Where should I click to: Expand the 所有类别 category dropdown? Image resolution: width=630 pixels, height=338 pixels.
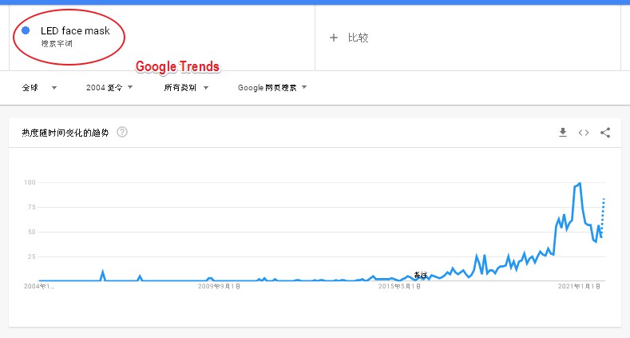pyautogui.click(x=186, y=87)
